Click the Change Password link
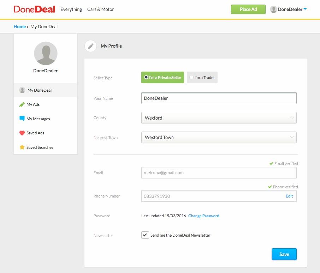This screenshot has width=320, height=273. click(x=203, y=216)
